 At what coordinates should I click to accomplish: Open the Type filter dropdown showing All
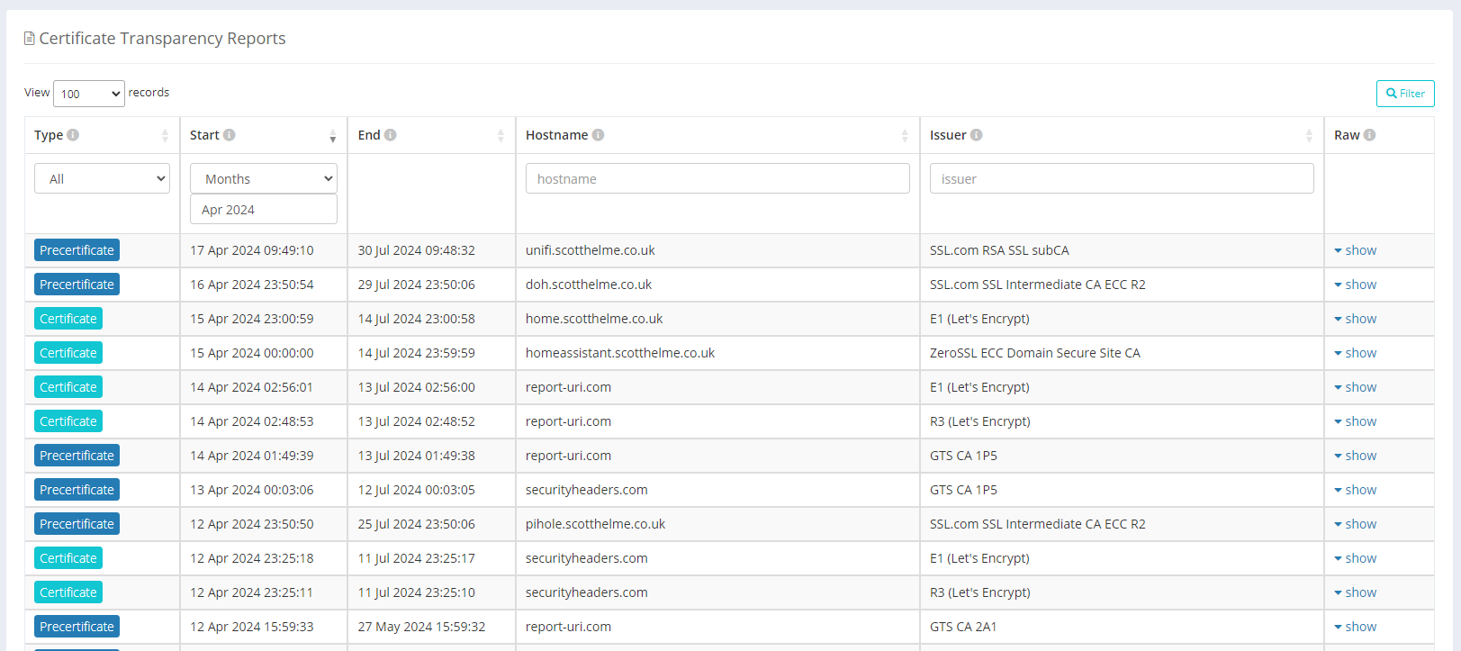point(102,178)
